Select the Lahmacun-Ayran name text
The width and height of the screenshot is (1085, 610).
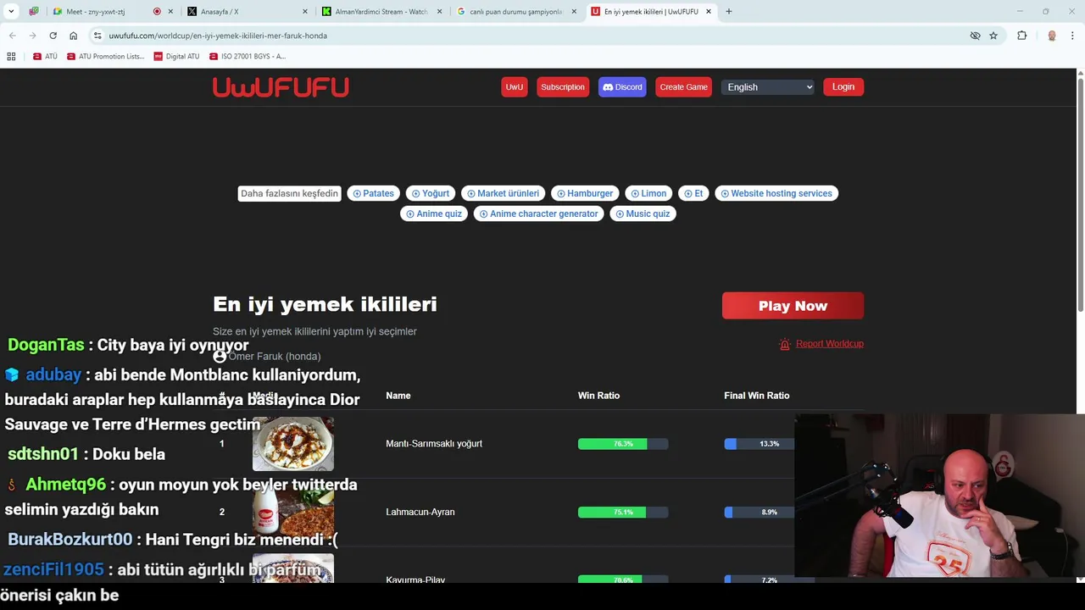coord(420,512)
